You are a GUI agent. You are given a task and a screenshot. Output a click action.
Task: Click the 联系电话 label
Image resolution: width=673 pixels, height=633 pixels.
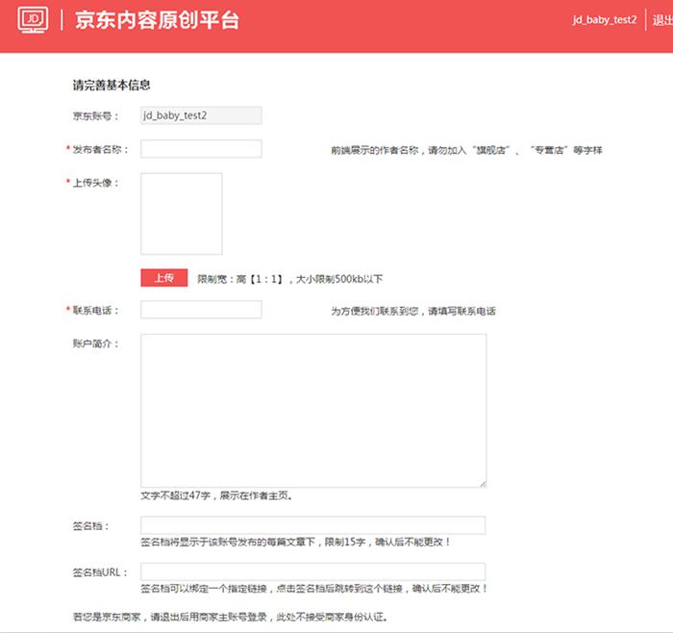pos(96,310)
